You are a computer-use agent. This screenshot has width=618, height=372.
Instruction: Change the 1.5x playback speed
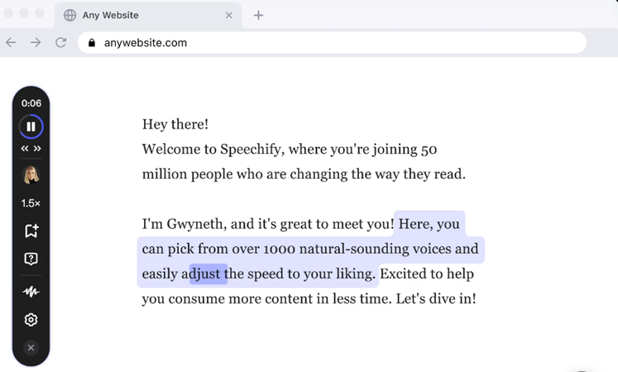pos(31,203)
